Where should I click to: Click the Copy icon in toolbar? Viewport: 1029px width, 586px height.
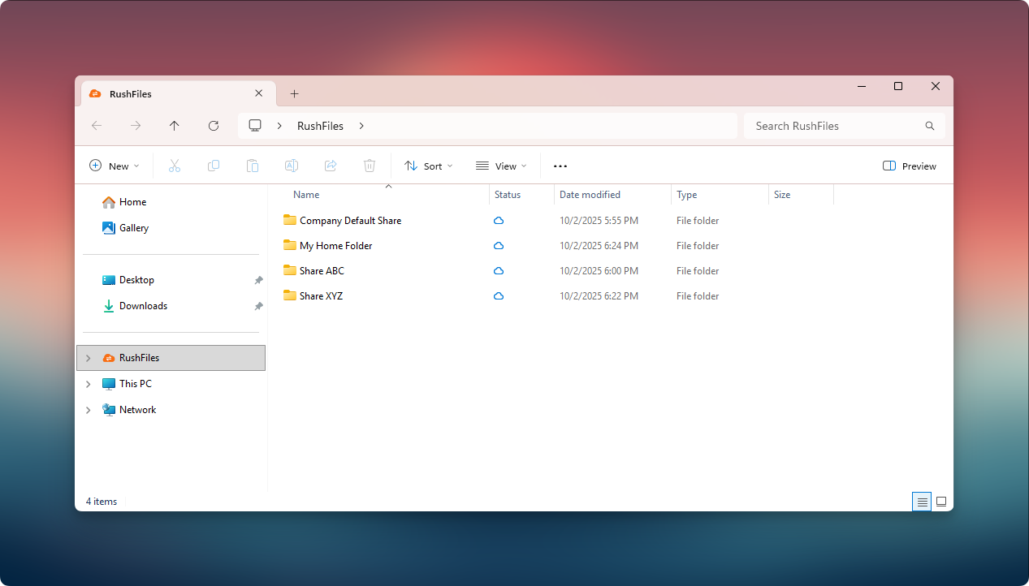(x=214, y=166)
